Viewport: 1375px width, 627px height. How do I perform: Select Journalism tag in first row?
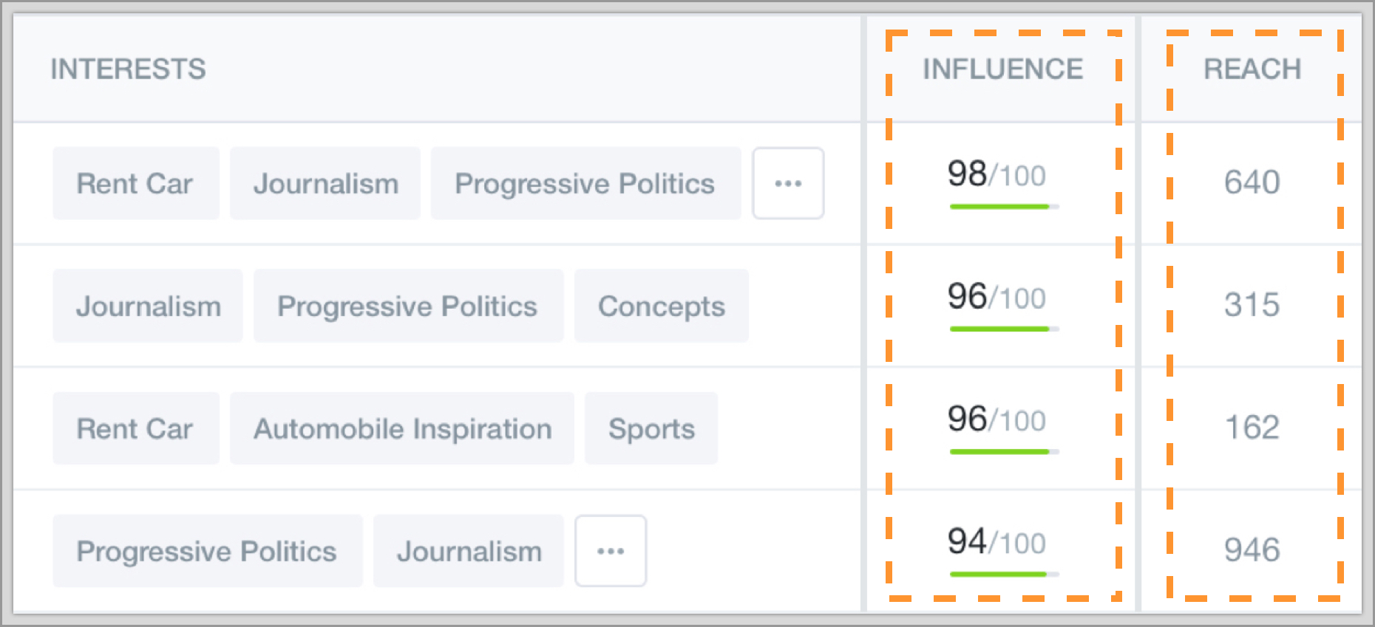coord(325,183)
